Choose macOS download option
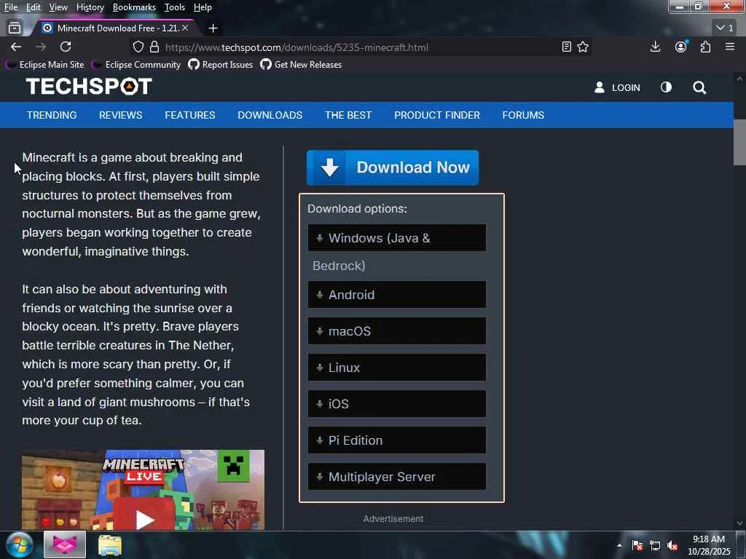The height and width of the screenshot is (559, 746). coord(397,331)
